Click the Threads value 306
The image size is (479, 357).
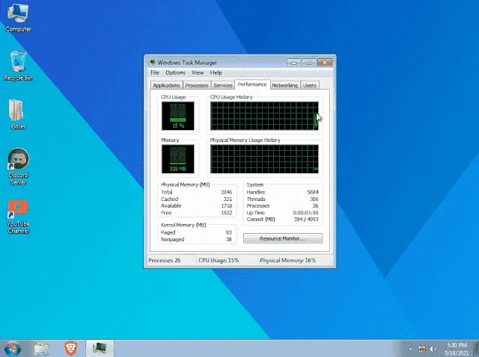point(314,199)
